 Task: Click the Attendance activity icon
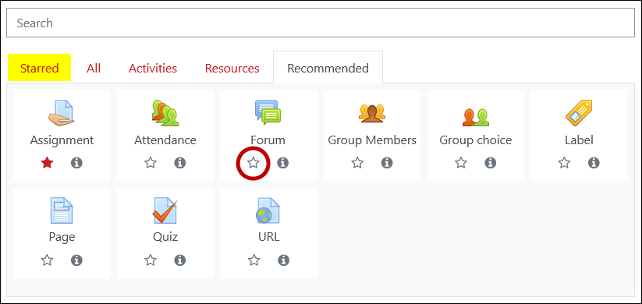pos(165,113)
